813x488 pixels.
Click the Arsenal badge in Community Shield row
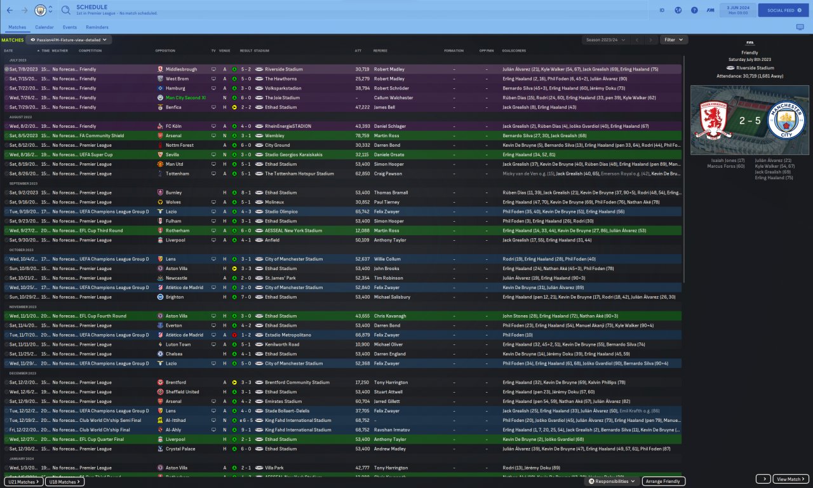[x=159, y=135]
